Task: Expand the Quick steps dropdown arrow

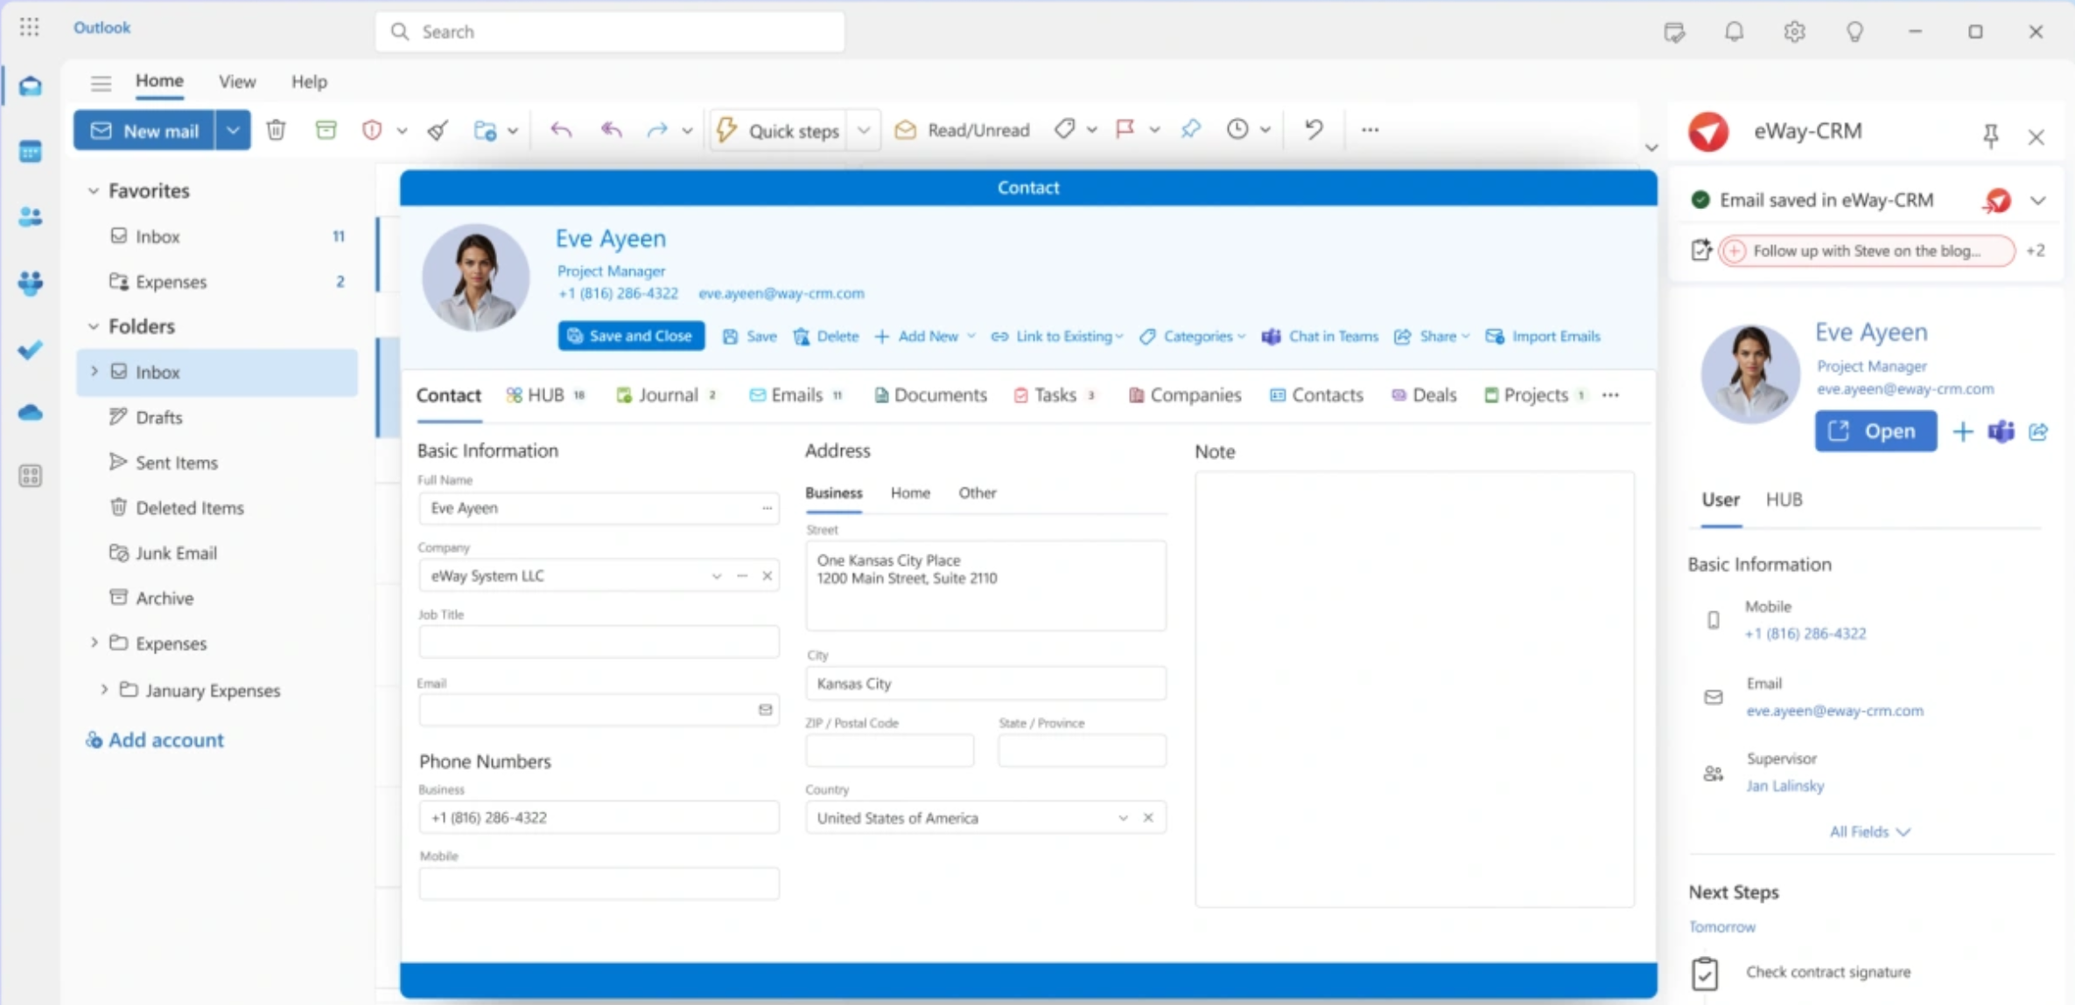Action: coord(864,130)
